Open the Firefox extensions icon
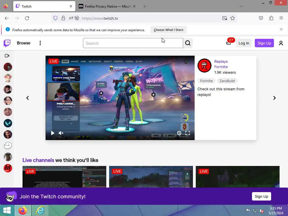 (x=271, y=18)
